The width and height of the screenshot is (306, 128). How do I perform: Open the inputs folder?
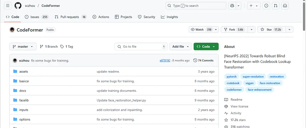click(x=24, y=110)
